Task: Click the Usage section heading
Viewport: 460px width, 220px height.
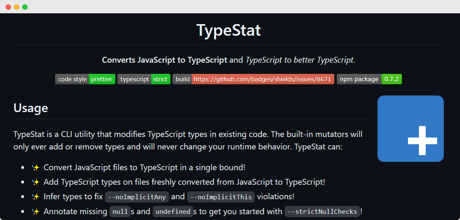Action: 31,108
